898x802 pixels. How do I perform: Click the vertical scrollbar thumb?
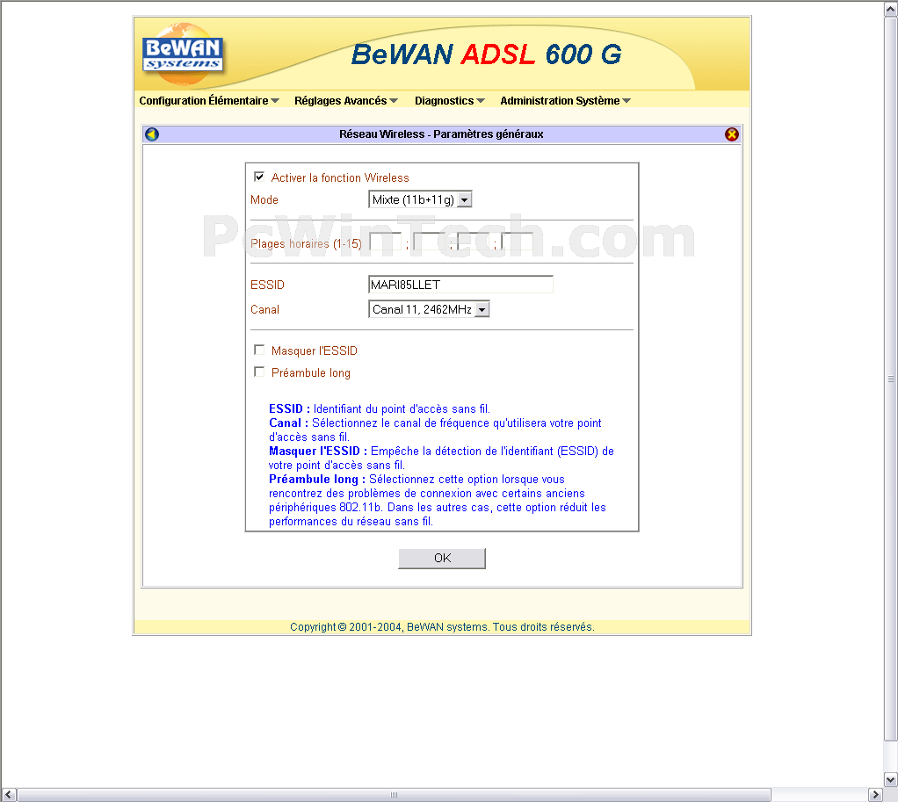tap(891, 379)
